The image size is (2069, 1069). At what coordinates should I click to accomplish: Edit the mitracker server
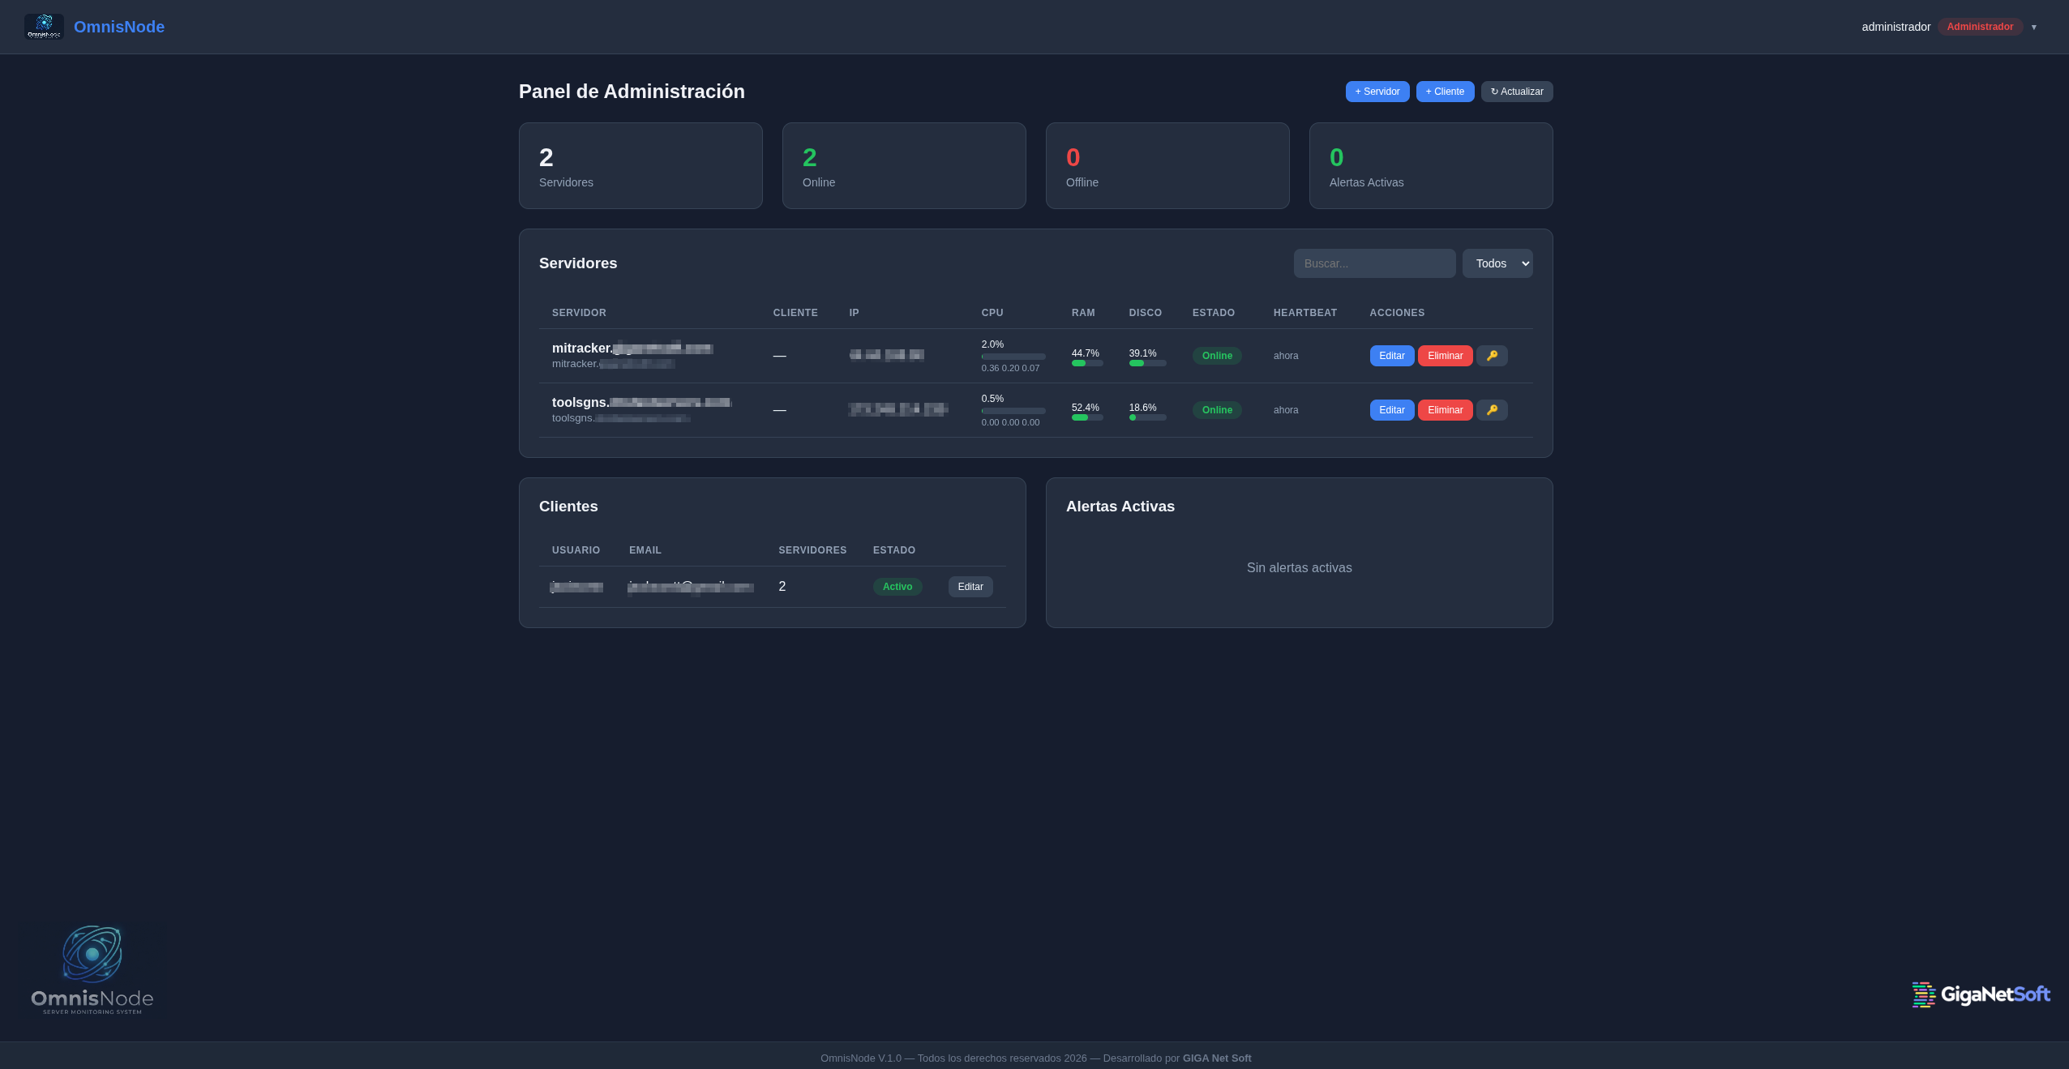[x=1392, y=356]
